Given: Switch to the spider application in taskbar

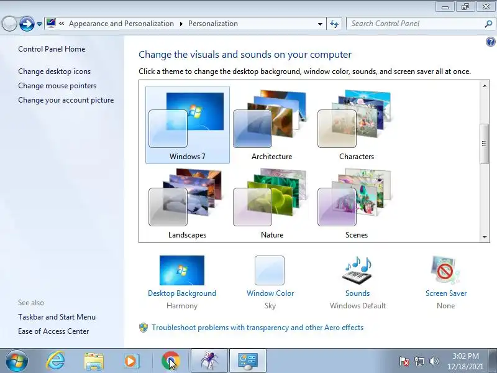Looking at the screenshot, I should 209,361.
